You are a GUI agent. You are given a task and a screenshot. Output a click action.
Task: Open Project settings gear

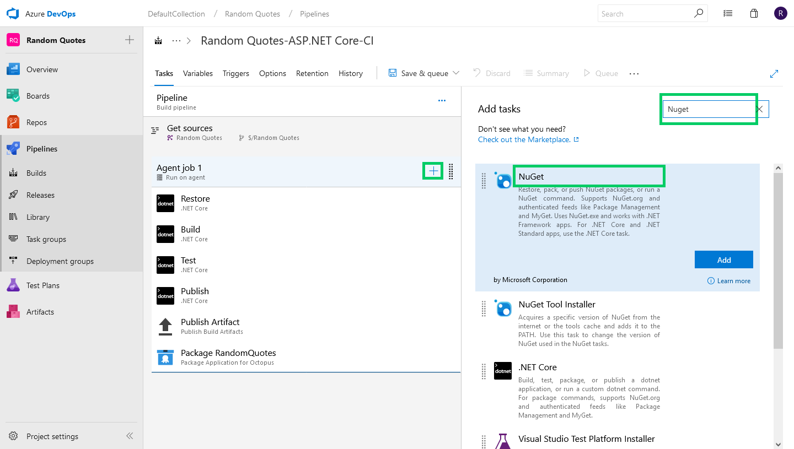pos(13,436)
